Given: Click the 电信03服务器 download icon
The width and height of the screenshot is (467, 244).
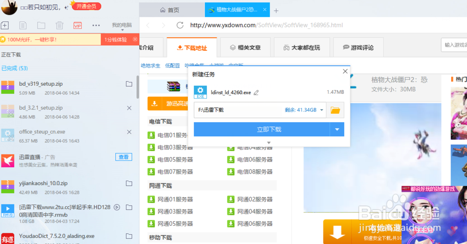Looking at the screenshot, I should click(x=151, y=147).
